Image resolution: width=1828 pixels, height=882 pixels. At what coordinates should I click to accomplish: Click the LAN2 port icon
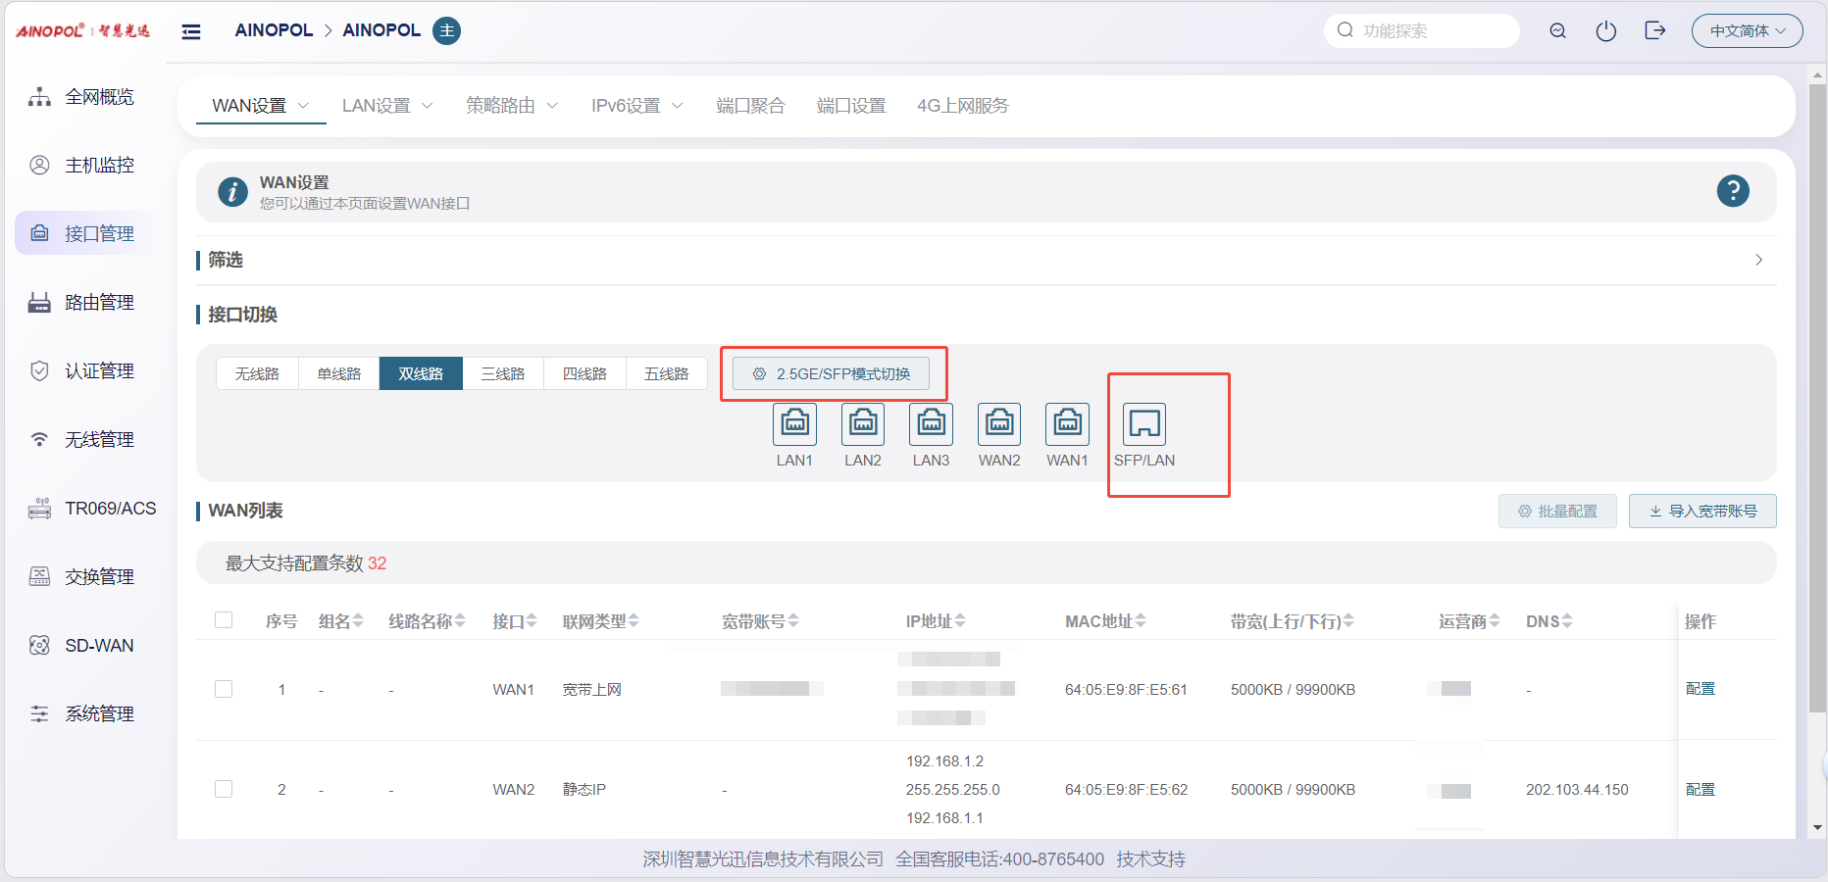[863, 424]
